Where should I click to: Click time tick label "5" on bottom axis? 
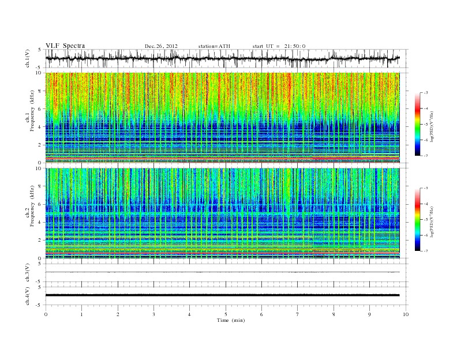226,314
